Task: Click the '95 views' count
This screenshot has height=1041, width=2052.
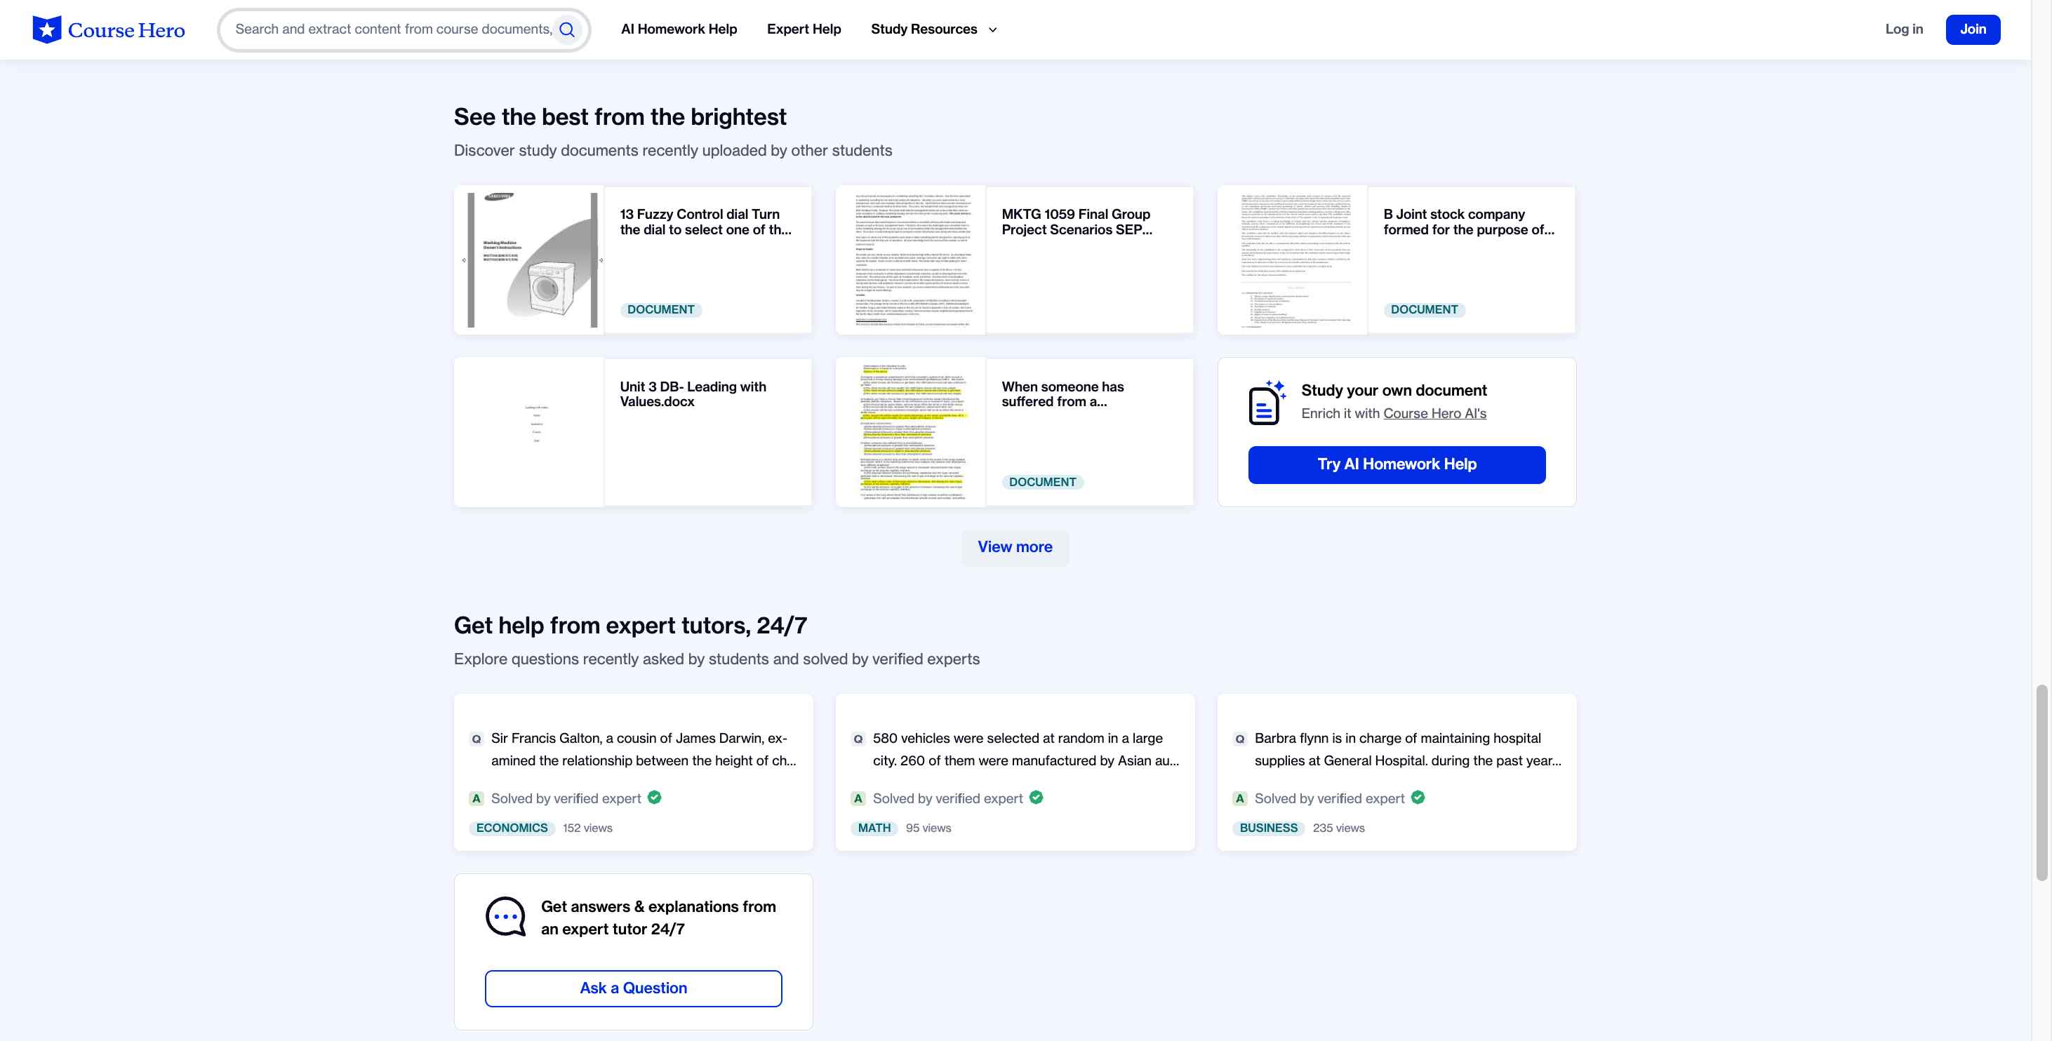Action: 928,828
